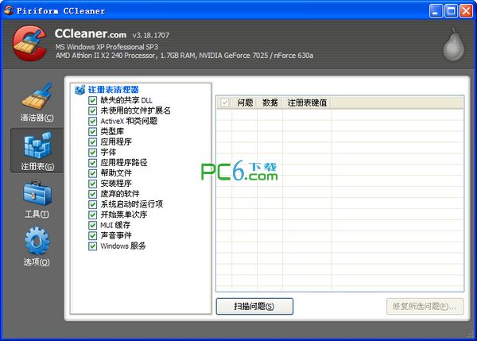The width and height of the screenshot is (477, 341).
Task: Minimize the CCleaner window
Action: pyautogui.click(x=436, y=11)
